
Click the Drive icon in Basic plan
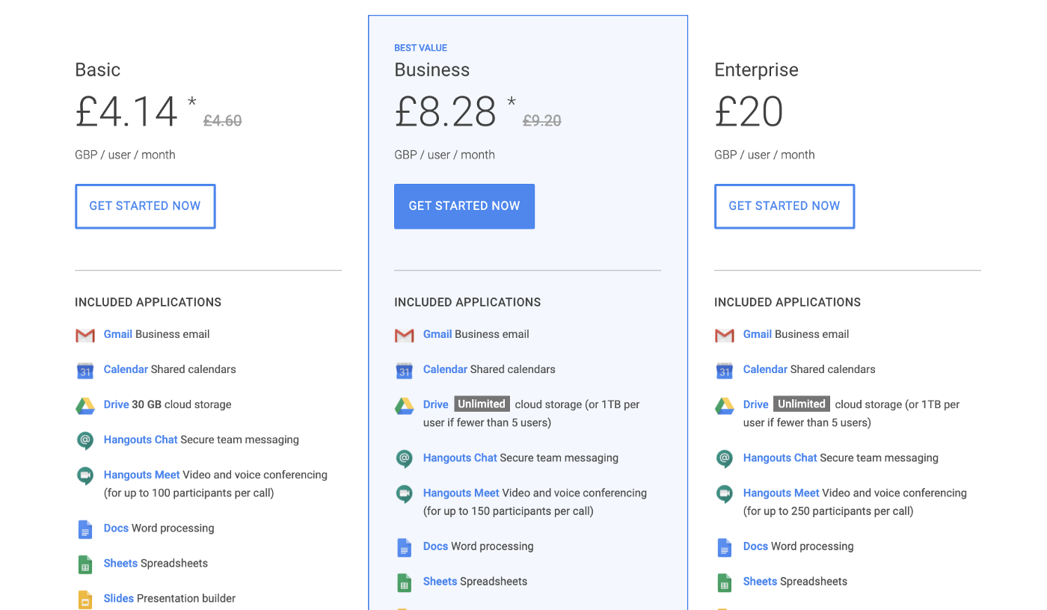(x=85, y=405)
